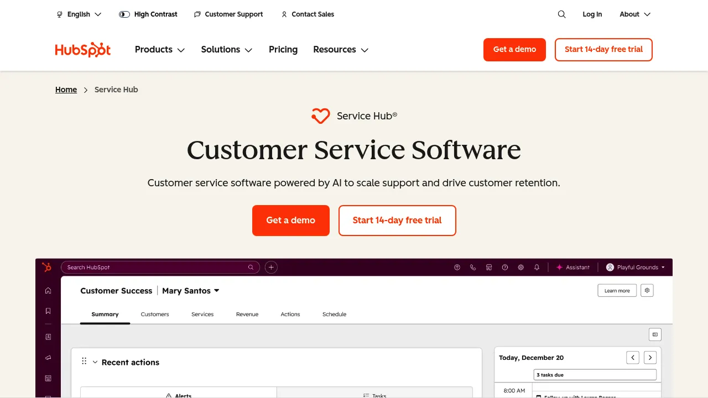Click the bookmarks icon in the dashboard sidebar
Image resolution: width=708 pixels, height=398 pixels.
(48, 311)
